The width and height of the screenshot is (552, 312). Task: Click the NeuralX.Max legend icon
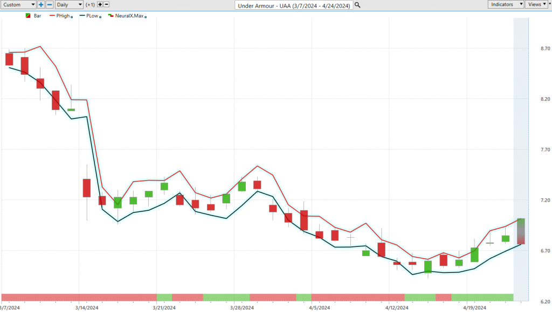point(111,16)
